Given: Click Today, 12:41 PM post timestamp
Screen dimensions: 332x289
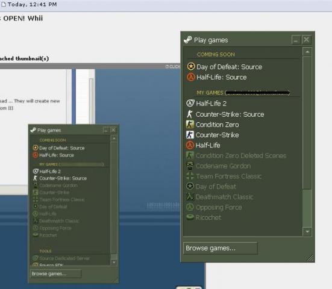Looking at the screenshot, I should pos(32,4).
